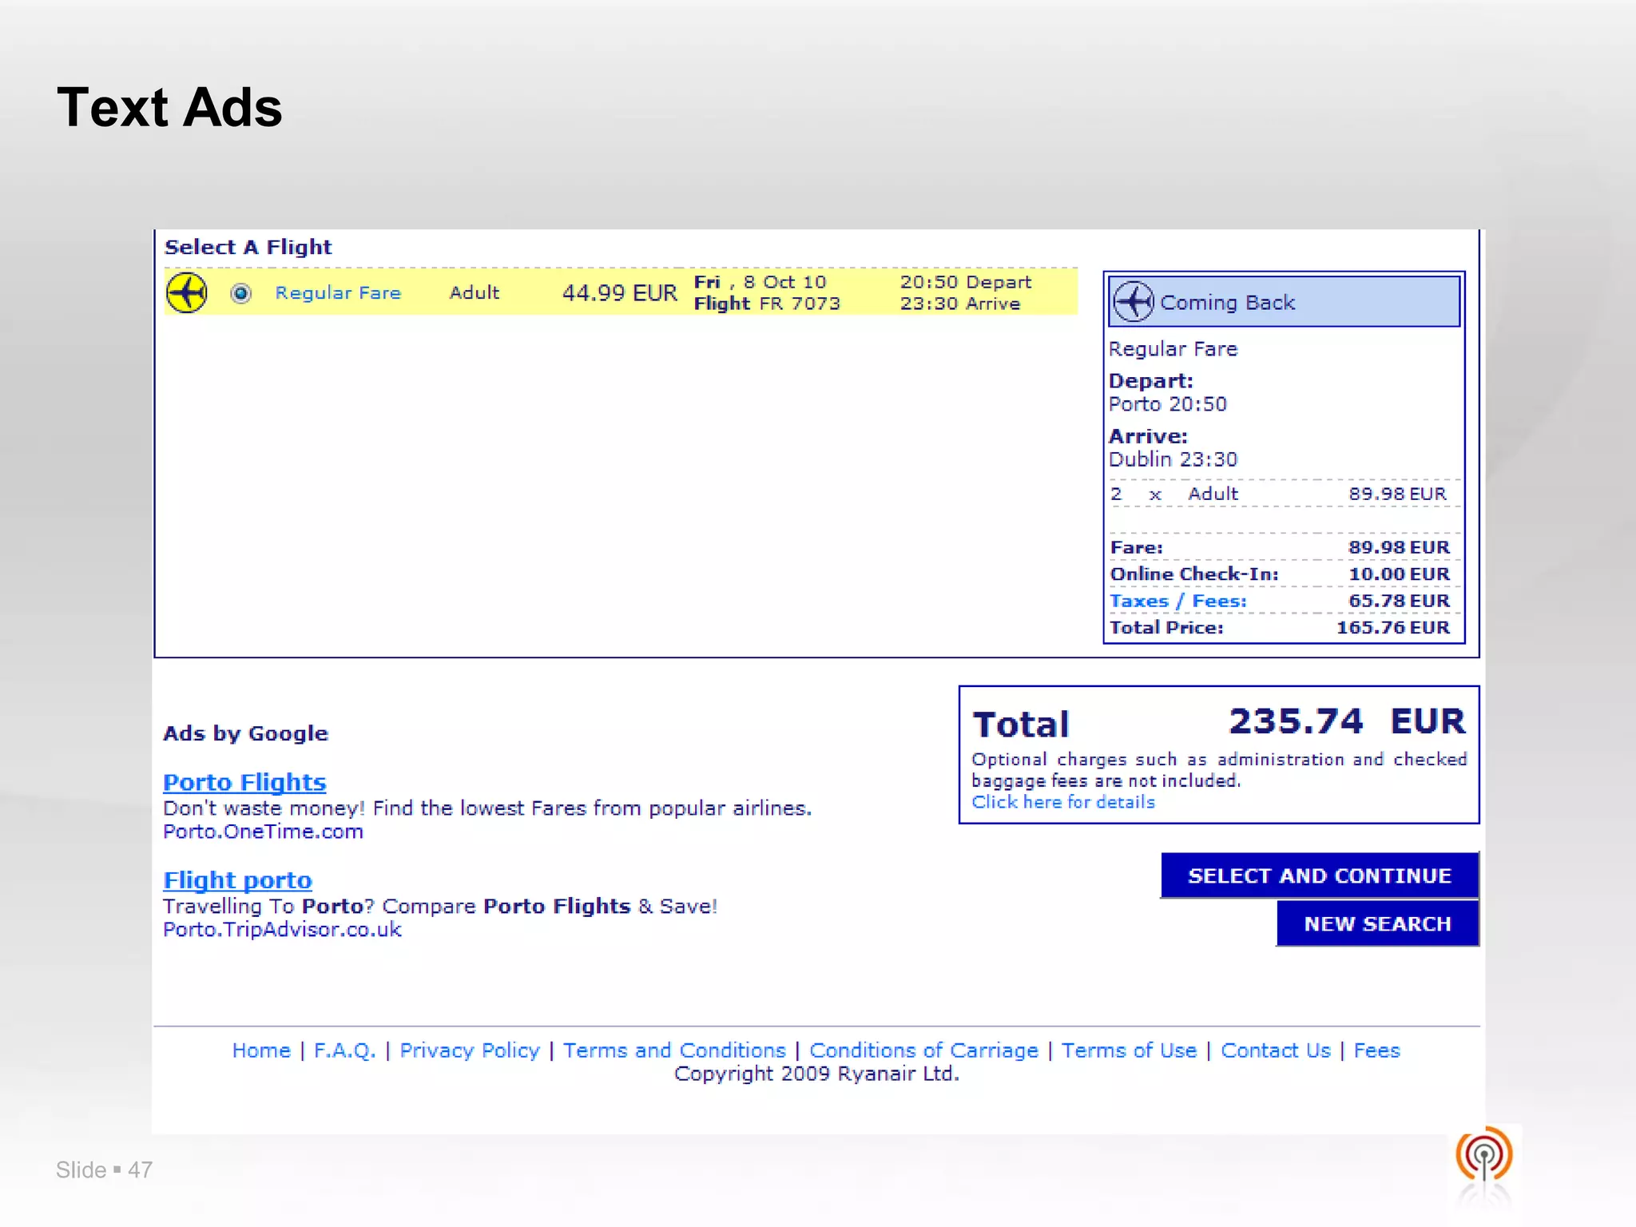
Task: Click the Taxes / Fees link
Action: [1178, 601]
